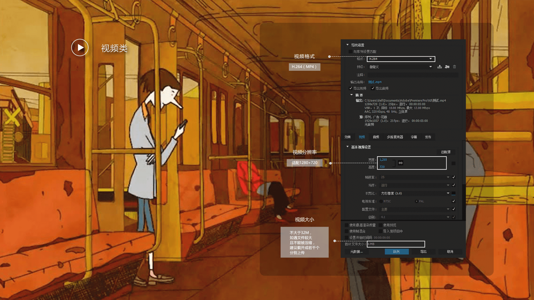Open the 帧速率 25 dropdown
The height and width of the screenshot is (300, 534).
[415, 177]
